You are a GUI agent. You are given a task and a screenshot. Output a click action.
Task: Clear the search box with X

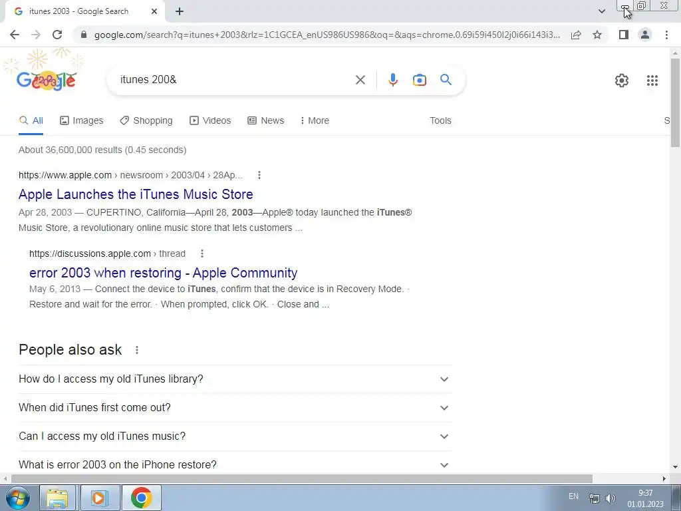360,80
